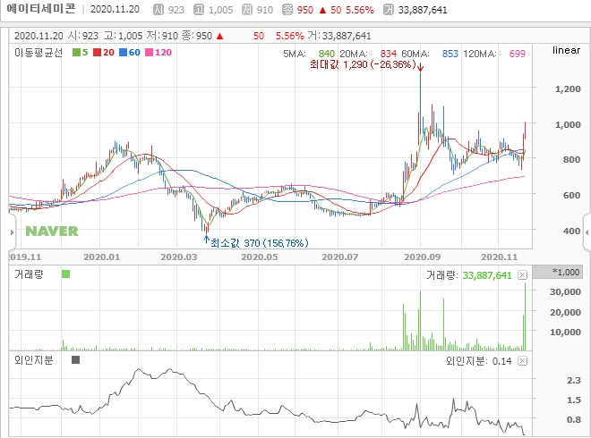Expand the left side panel arrow
Viewport: 591px width, 438px height.
(x=12, y=232)
